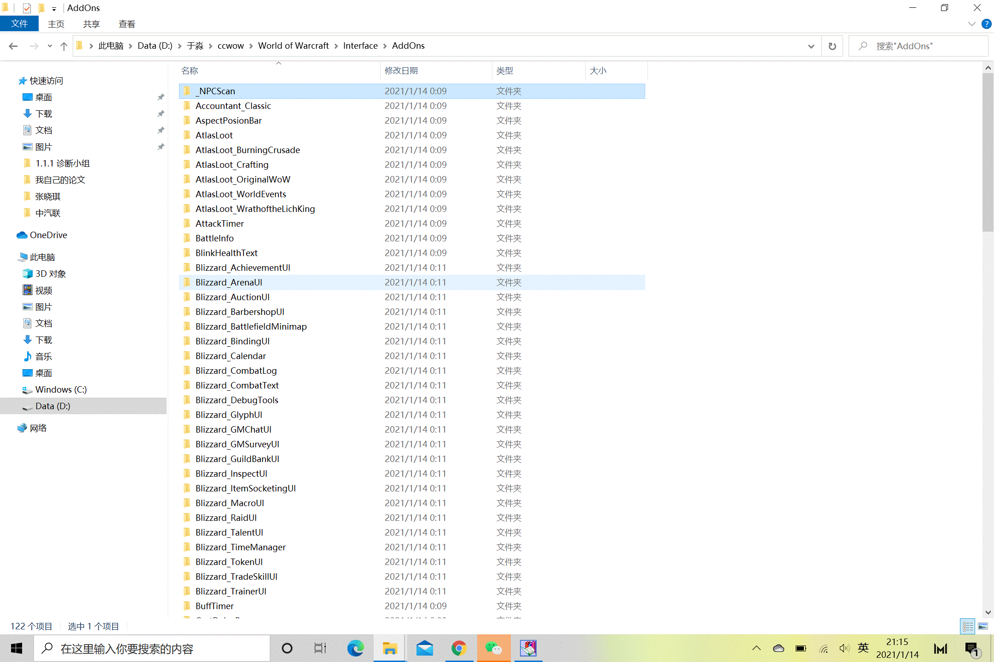Expand the address bar history dropdown
Screen dimensions: 994x662
811,46
